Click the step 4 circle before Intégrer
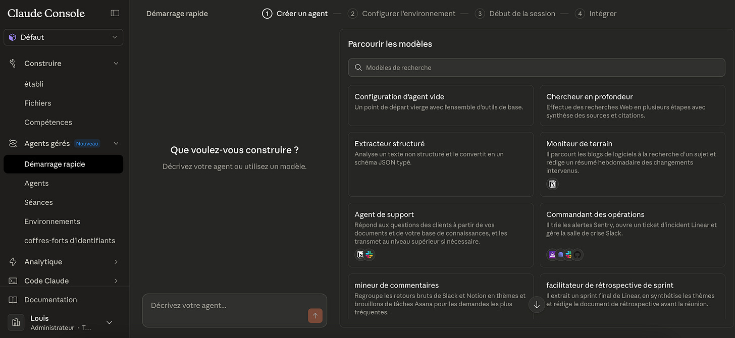 (x=580, y=14)
